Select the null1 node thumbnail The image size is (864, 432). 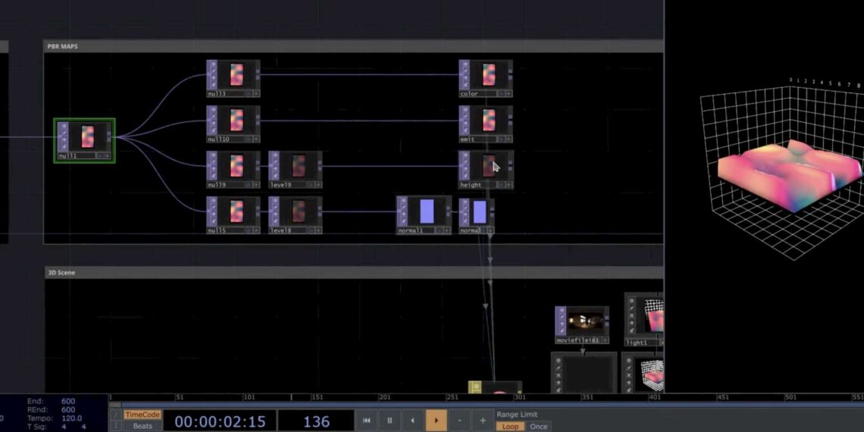(x=88, y=136)
